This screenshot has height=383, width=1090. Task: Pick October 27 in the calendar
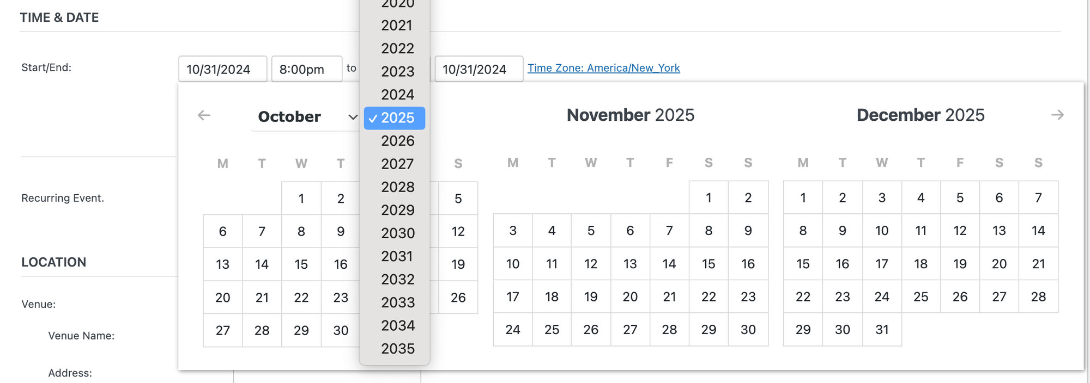pyautogui.click(x=222, y=330)
